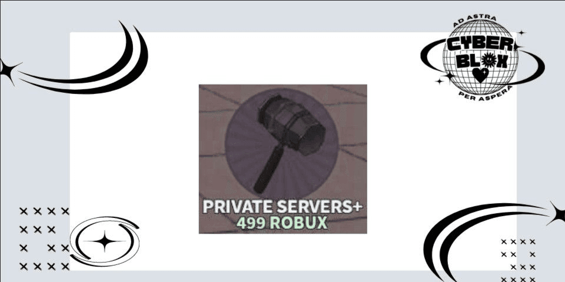Click the 499 ROBUX price text
565x282 pixels.
[282, 223]
